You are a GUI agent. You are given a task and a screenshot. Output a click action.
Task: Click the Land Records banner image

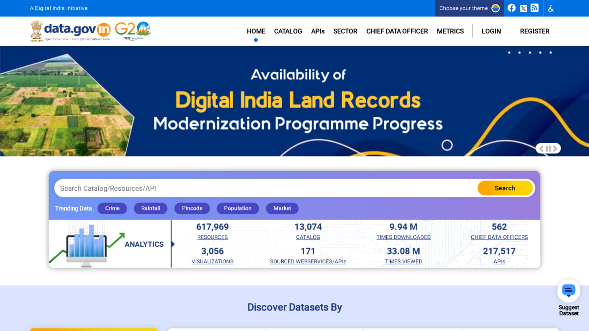pyautogui.click(x=294, y=101)
